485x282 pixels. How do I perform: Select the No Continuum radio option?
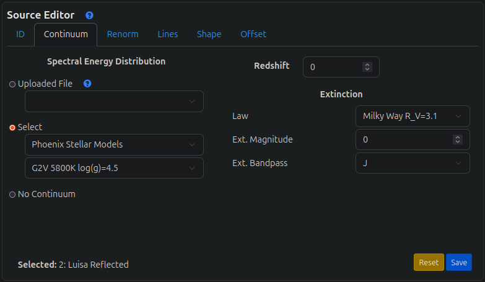(12, 195)
